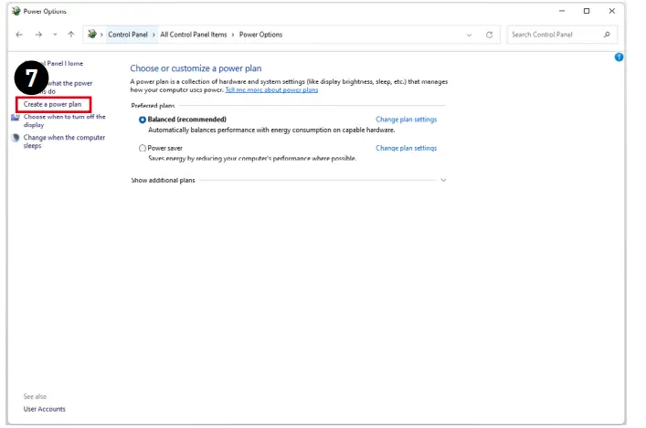Expand Show additional plans chevron
This screenshot has height=428, width=646.
click(x=443, y=181)
